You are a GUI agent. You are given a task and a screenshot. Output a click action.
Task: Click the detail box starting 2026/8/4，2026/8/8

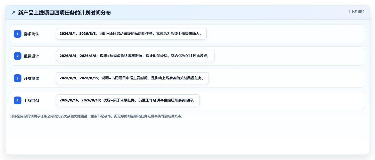coord(135,56)
